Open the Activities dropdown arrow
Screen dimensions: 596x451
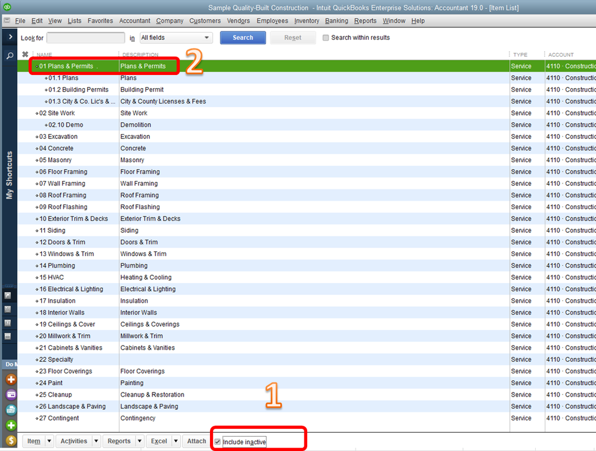pos(96,441)
